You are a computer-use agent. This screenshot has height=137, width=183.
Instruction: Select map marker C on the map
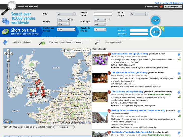(x=37, y=89)
